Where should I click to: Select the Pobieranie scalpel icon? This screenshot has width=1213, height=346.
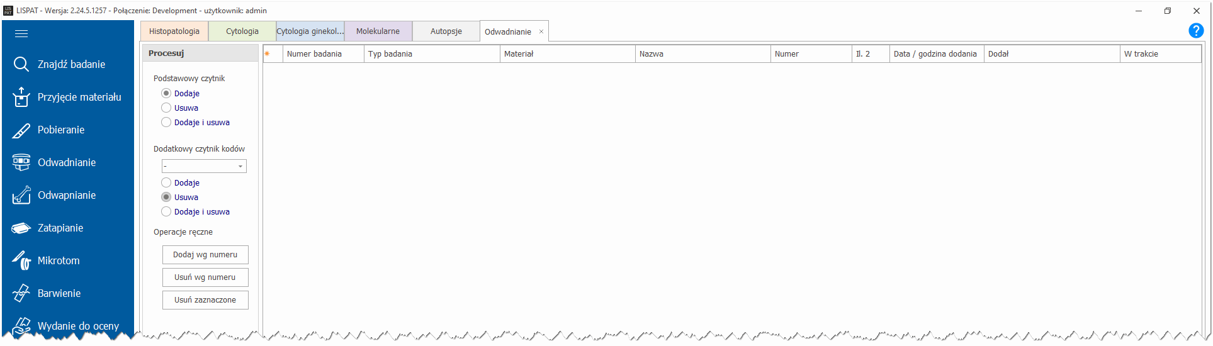(x=21, y=130)
